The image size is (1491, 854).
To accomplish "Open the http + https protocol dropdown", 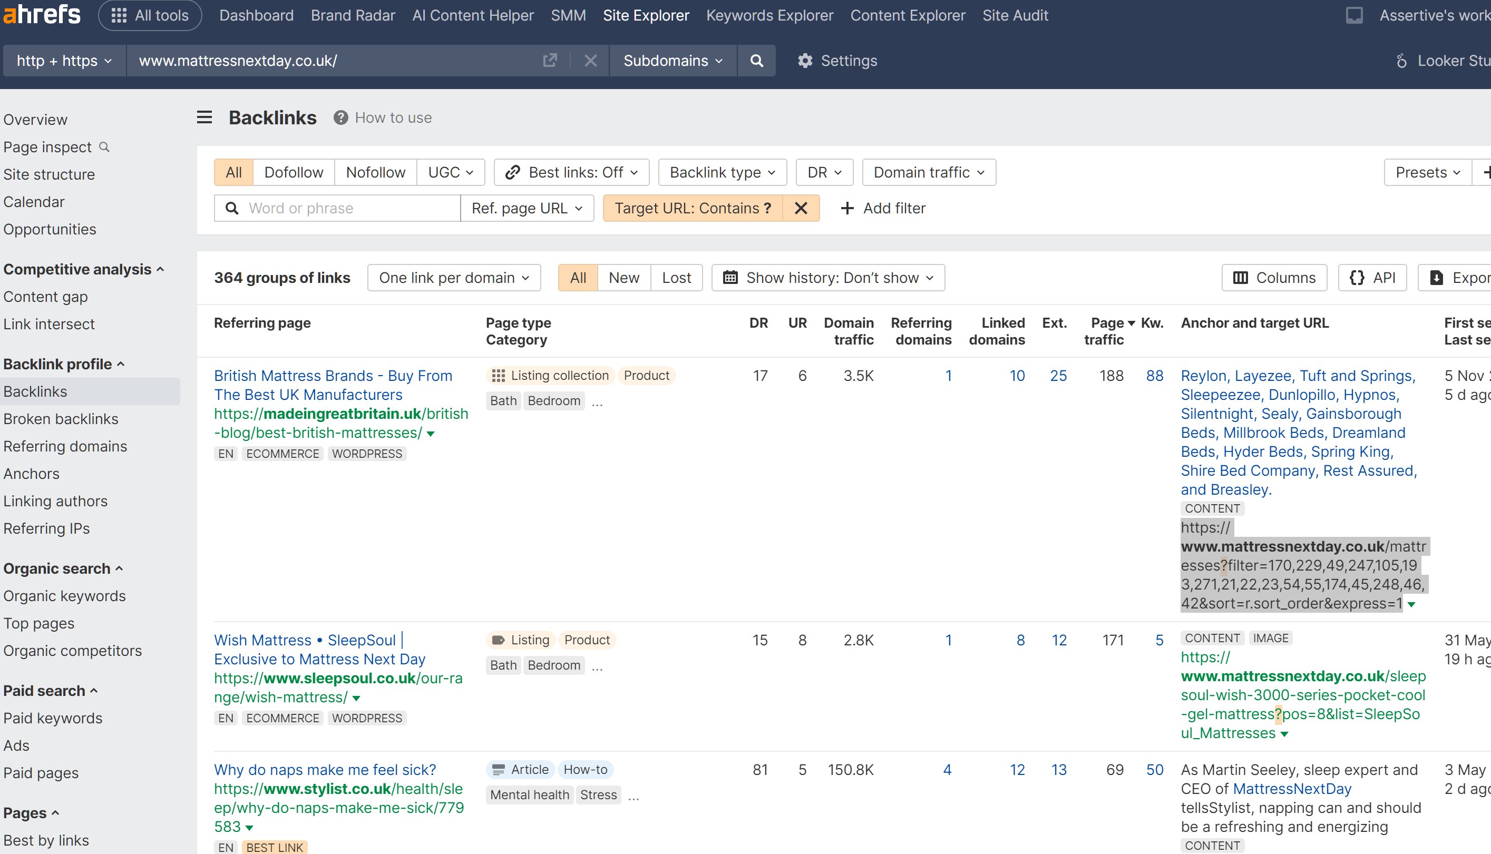I will [64, 61].
